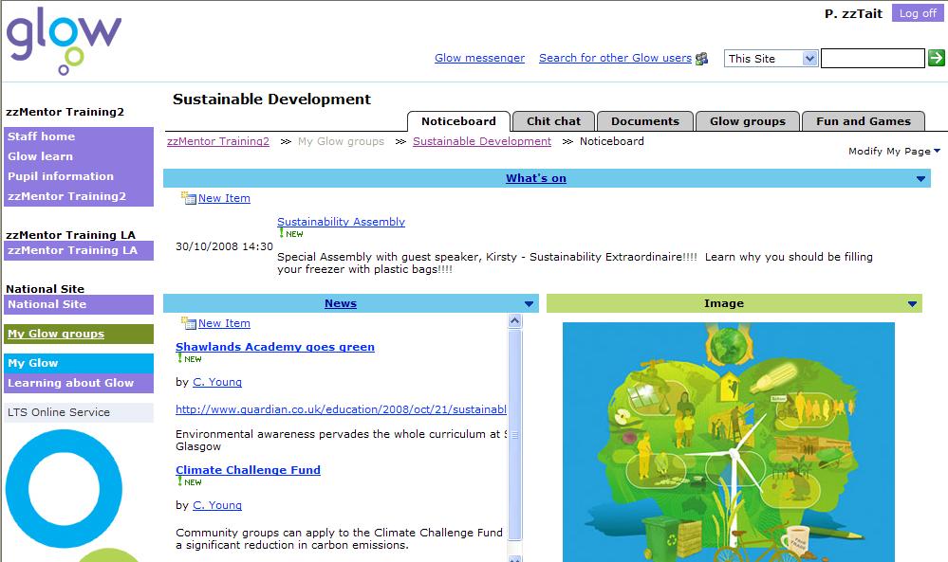Switch to the Noticeboard tab
This screenshot has width=948, height=562.
[459, 121]
